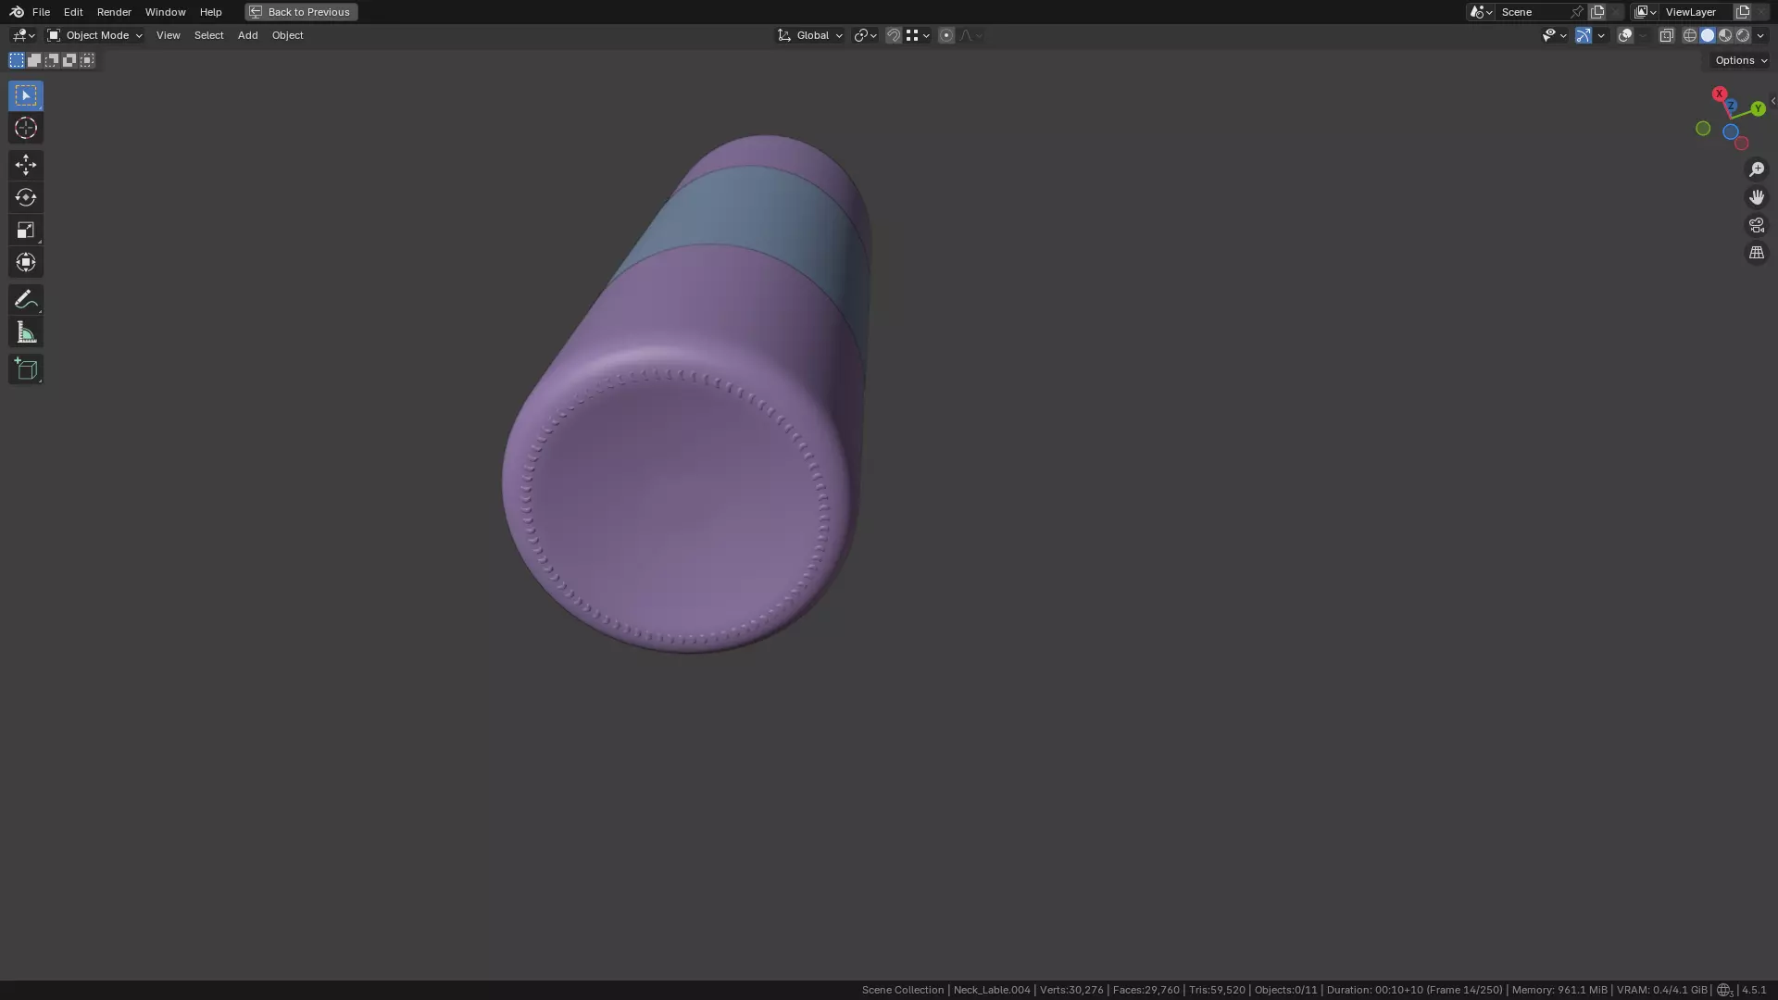Screen dimensions: 1778x1000
Task: Toggle camera view icon
Action: pos(1757,225)
